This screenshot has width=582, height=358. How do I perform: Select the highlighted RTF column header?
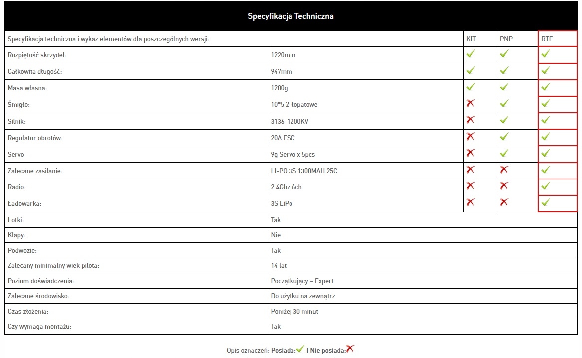click(547, 39)
